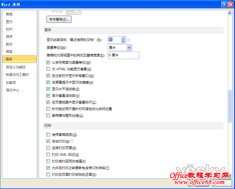Switch to the 保存 category
Viewport: 235px width, 189px height.
tap(9, 37)
